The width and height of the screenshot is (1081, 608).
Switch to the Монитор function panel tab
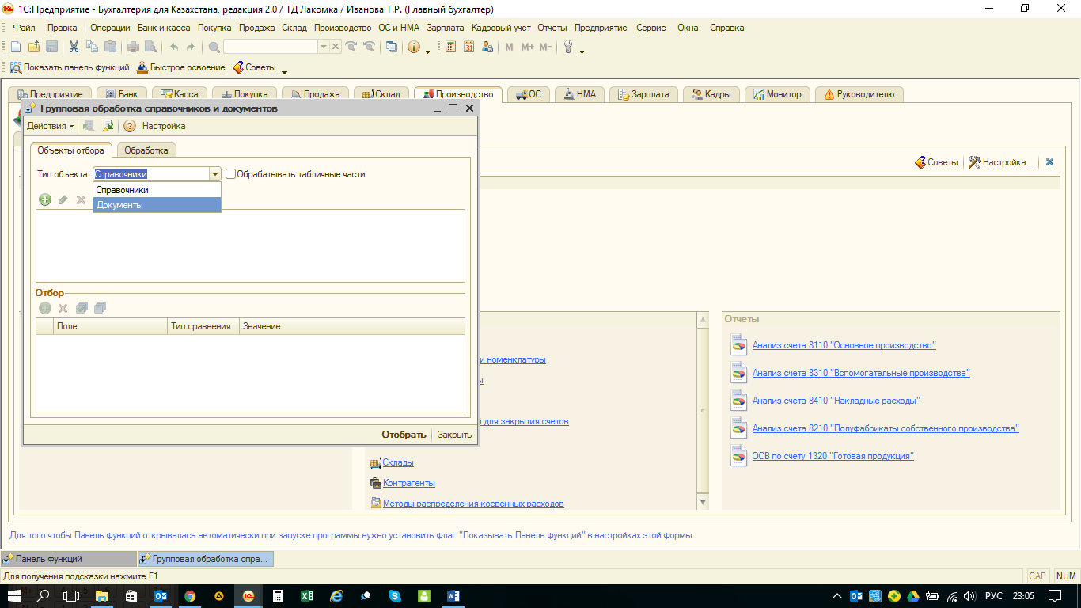tap(776, 94)
